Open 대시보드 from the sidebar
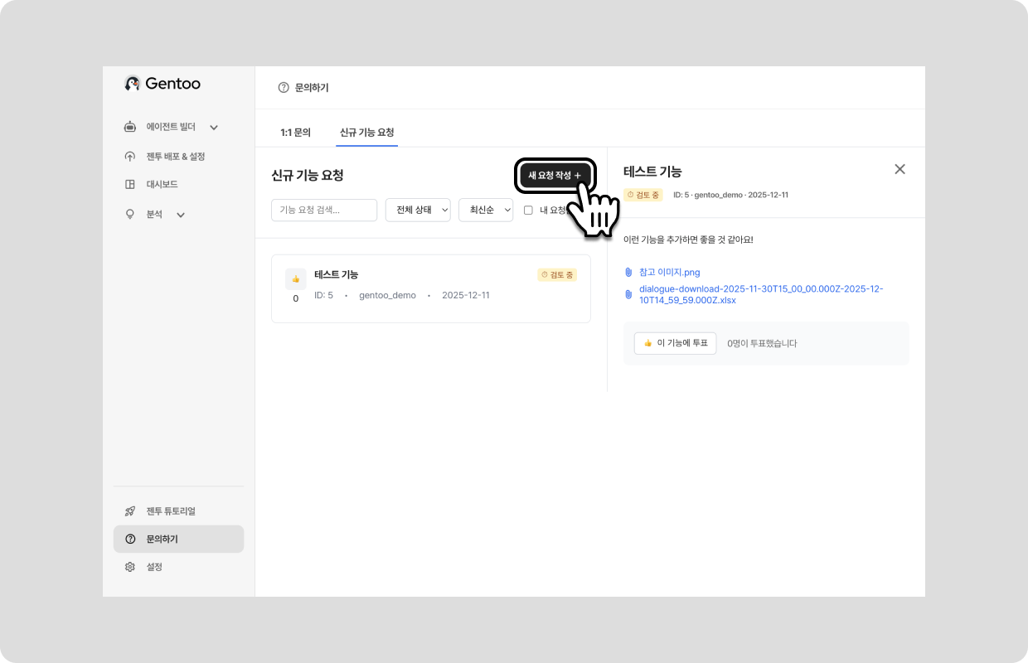This screenshot has height=663, width=1028. (x=162, y=184)
